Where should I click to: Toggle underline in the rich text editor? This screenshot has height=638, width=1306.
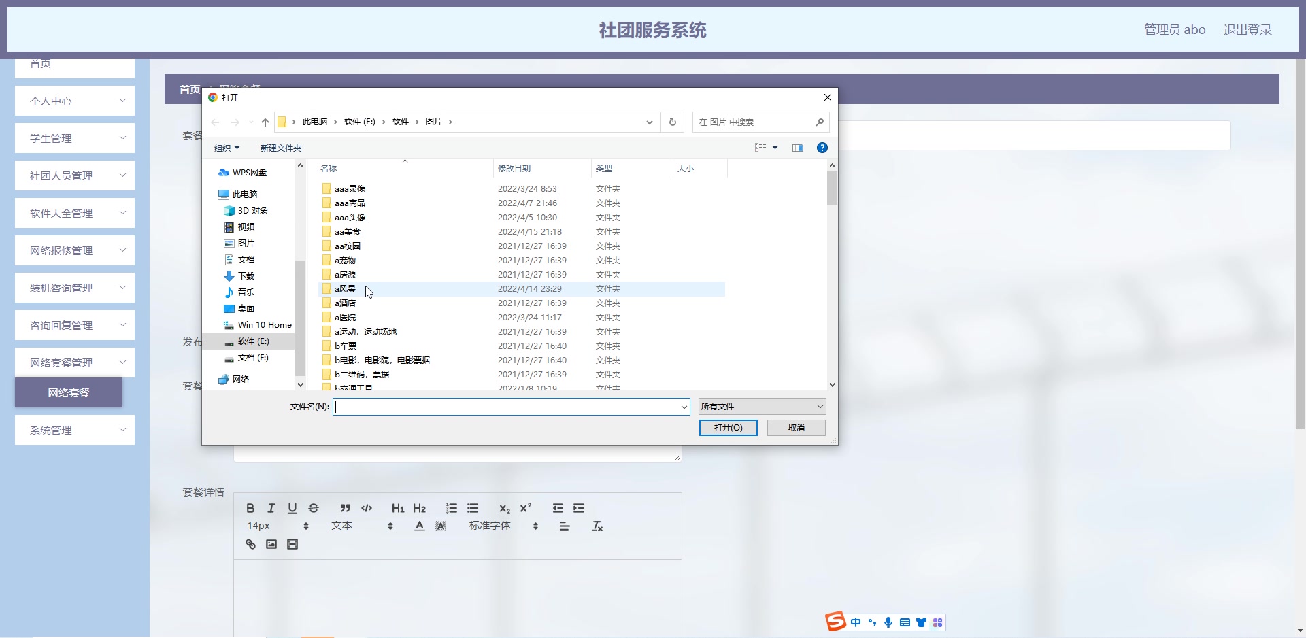(x=292, y=508)
